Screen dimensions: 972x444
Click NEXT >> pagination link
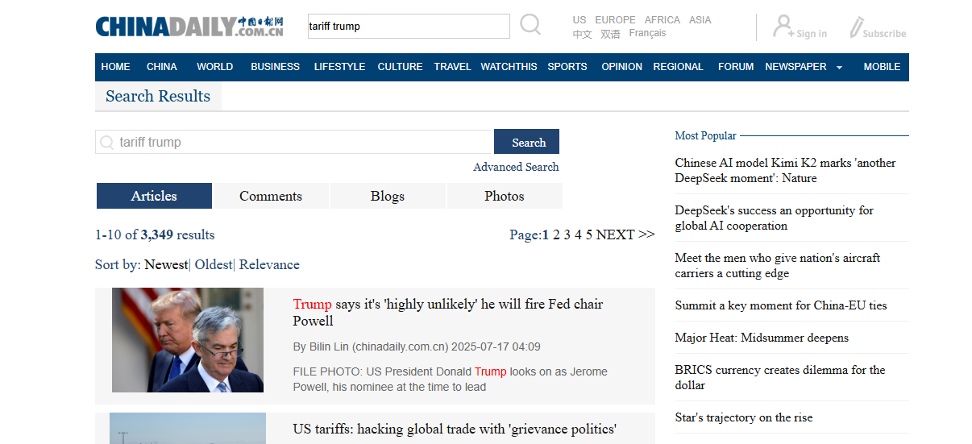click(x=625, y=234)
